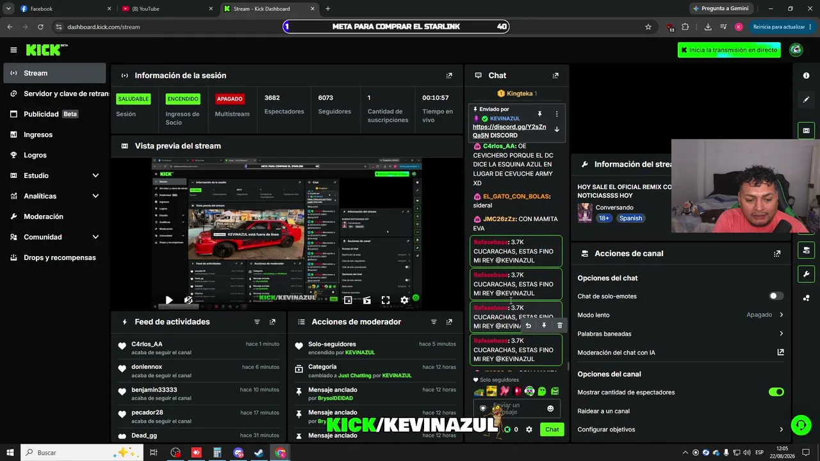Image resolution: width=820 pixels, height=461 pixels.
Task: Pop out the Feed de actividades panel
Action: pyautogui.click(x=272, y=322)
